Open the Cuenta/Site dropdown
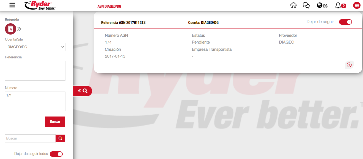Viewport: 363px width, 159px height. tap(35, 47)
